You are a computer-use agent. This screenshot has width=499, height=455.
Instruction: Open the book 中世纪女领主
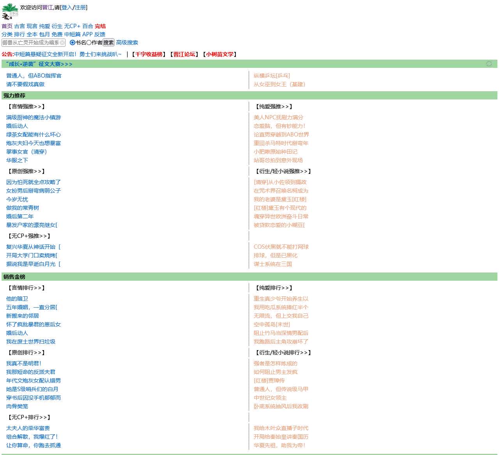pos(270,398)
